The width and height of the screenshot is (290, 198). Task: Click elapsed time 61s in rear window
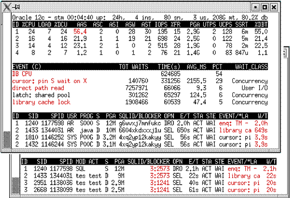tap(194, 190)
